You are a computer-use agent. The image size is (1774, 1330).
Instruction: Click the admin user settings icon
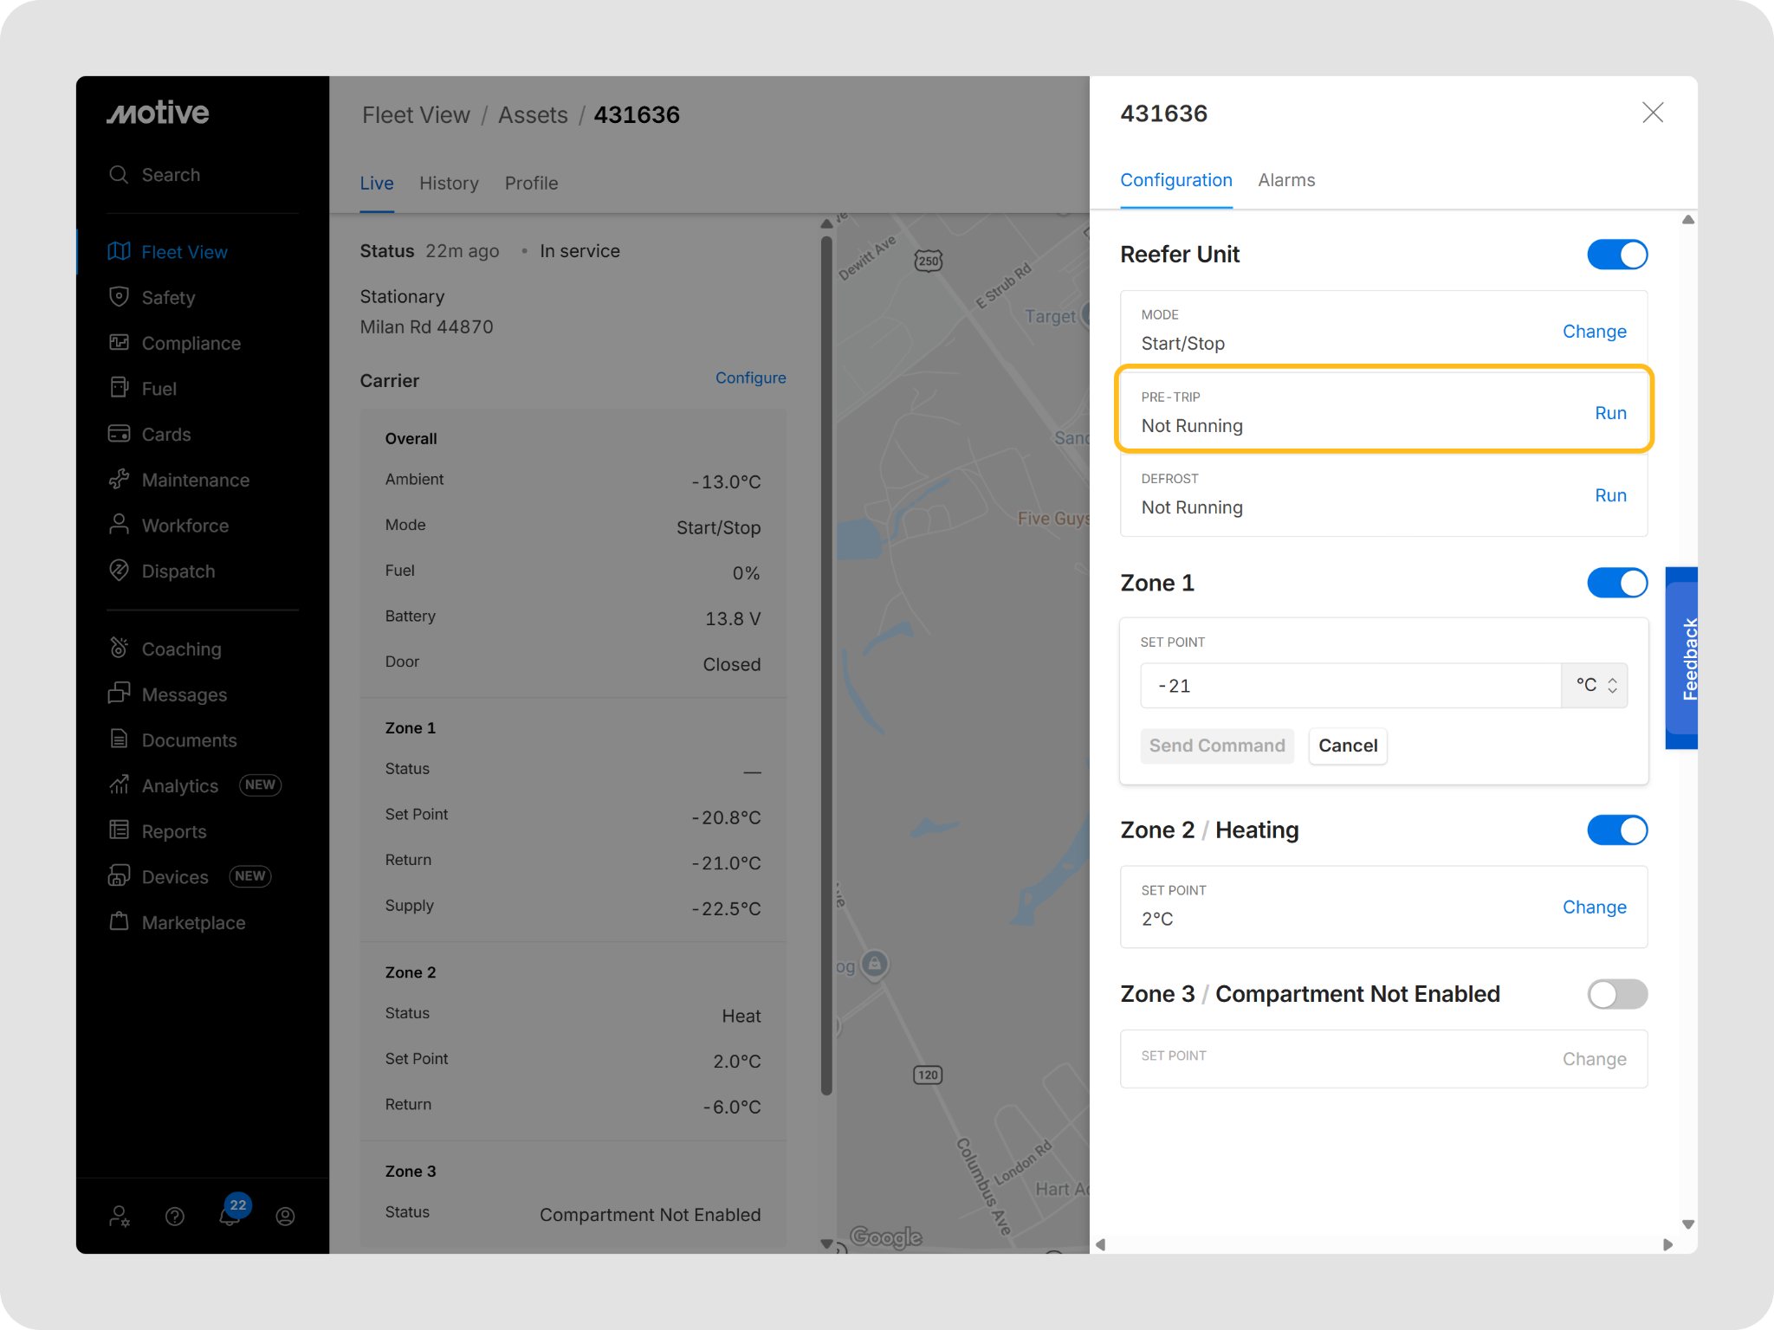coord(120,1217)
